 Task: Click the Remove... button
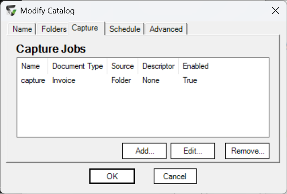pyautogui.click(x=247, y=151)
